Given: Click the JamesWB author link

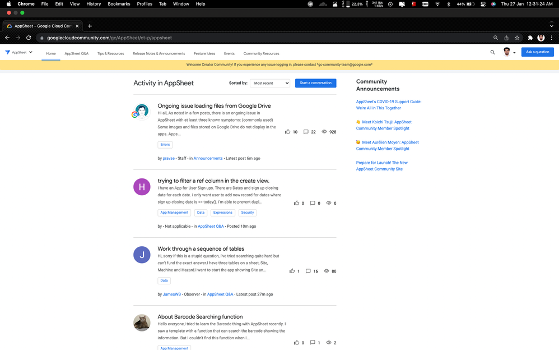Looking at the screenshot, I should coord(172,294).
